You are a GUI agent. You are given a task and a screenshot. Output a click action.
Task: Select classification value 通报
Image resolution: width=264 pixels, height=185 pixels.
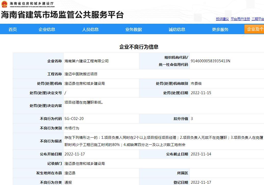68,182
